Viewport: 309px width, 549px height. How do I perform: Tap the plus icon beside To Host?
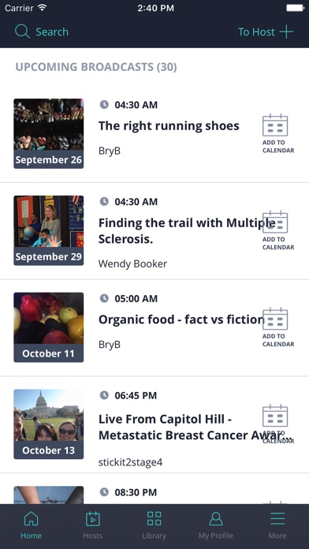point(286,32)
